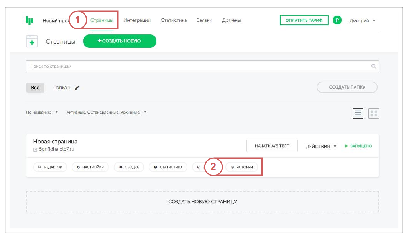Toggle the Запущено page status
The width and height of the screenshot is (409, 238).
coord(358,146)
